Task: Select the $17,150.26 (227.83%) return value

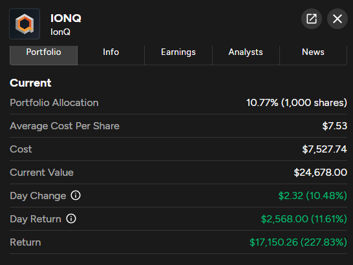Action: (298, 242)
